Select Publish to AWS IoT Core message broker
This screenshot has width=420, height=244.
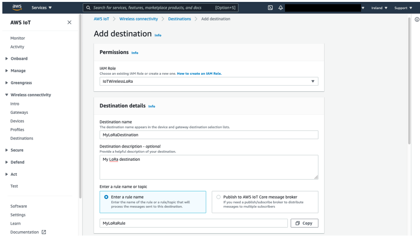[x=265, y=202]
